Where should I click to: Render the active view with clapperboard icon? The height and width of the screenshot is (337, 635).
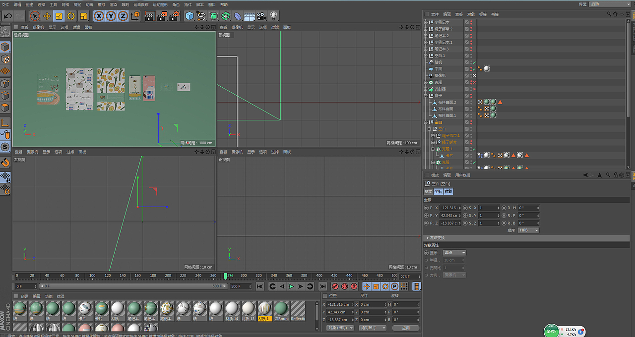[150, 16]
